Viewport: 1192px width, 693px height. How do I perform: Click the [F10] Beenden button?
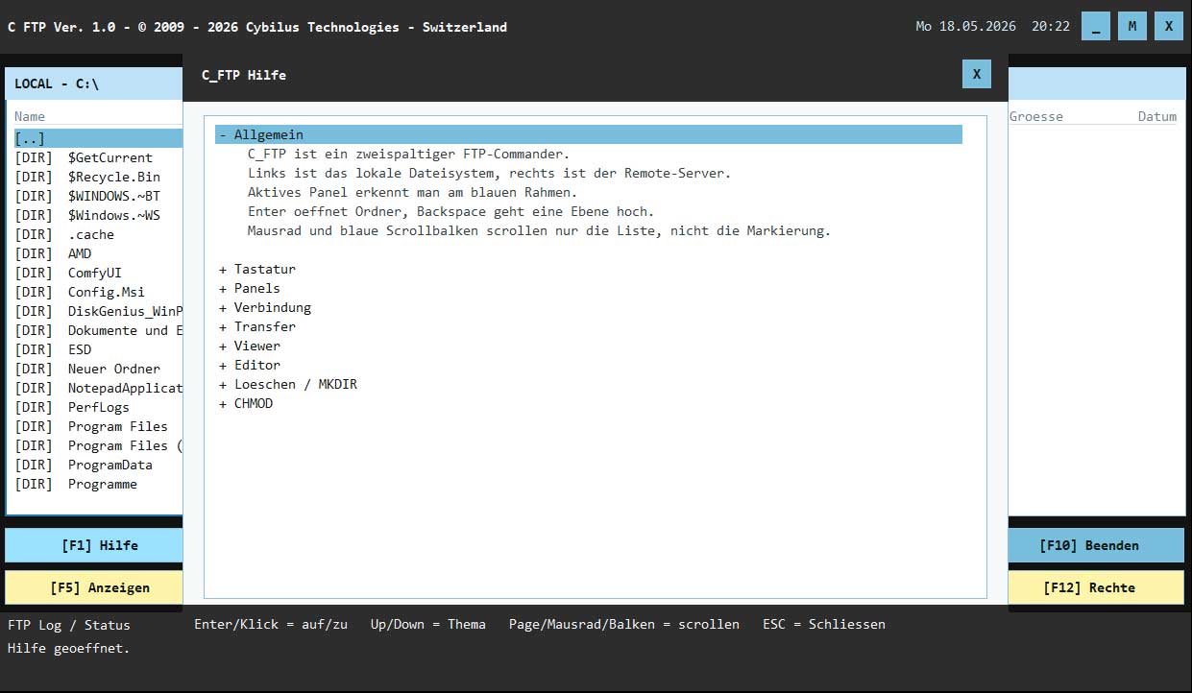tap(1096, 545)
